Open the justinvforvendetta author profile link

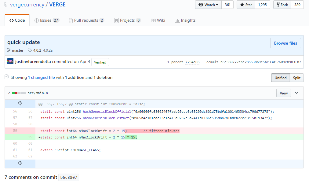click(33, 61)
